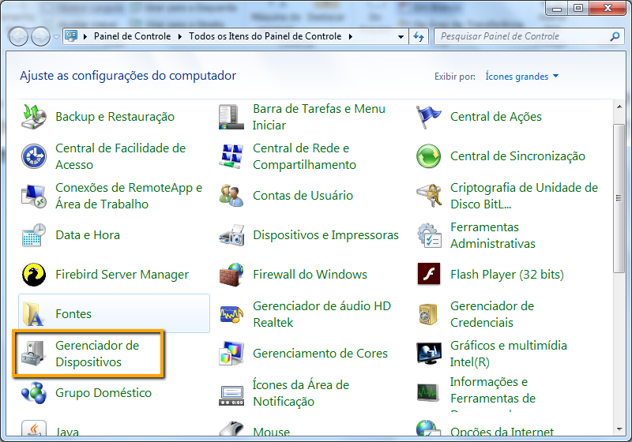Open the Data e Hora link
The width and height of the screenshot is (632, 442).
pos(88,235)
